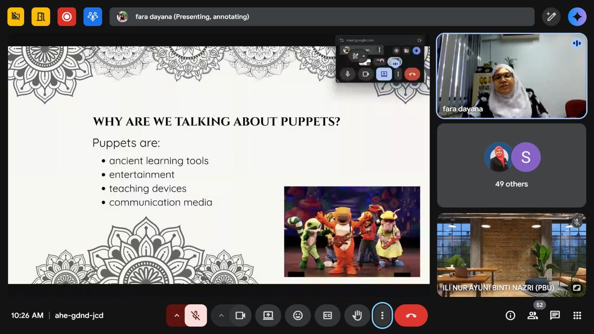Click the Present now screen share button
This screenshot has height=334, width=594.
268,315
